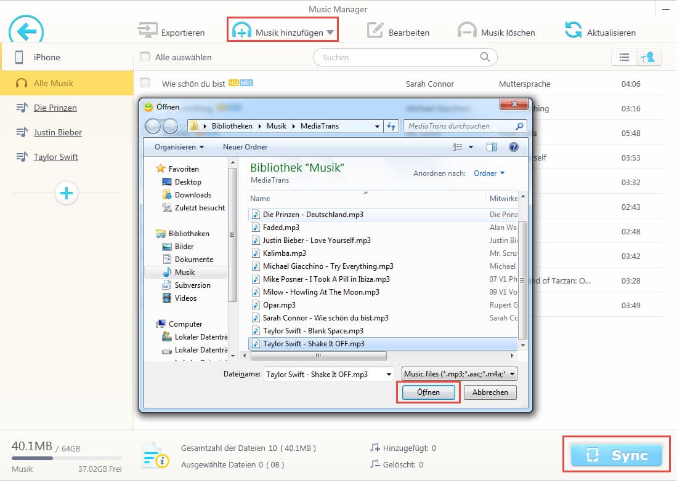Click the back navigation button in Öffnen dialog
The image size is (677, 481).
pos(153,126)
